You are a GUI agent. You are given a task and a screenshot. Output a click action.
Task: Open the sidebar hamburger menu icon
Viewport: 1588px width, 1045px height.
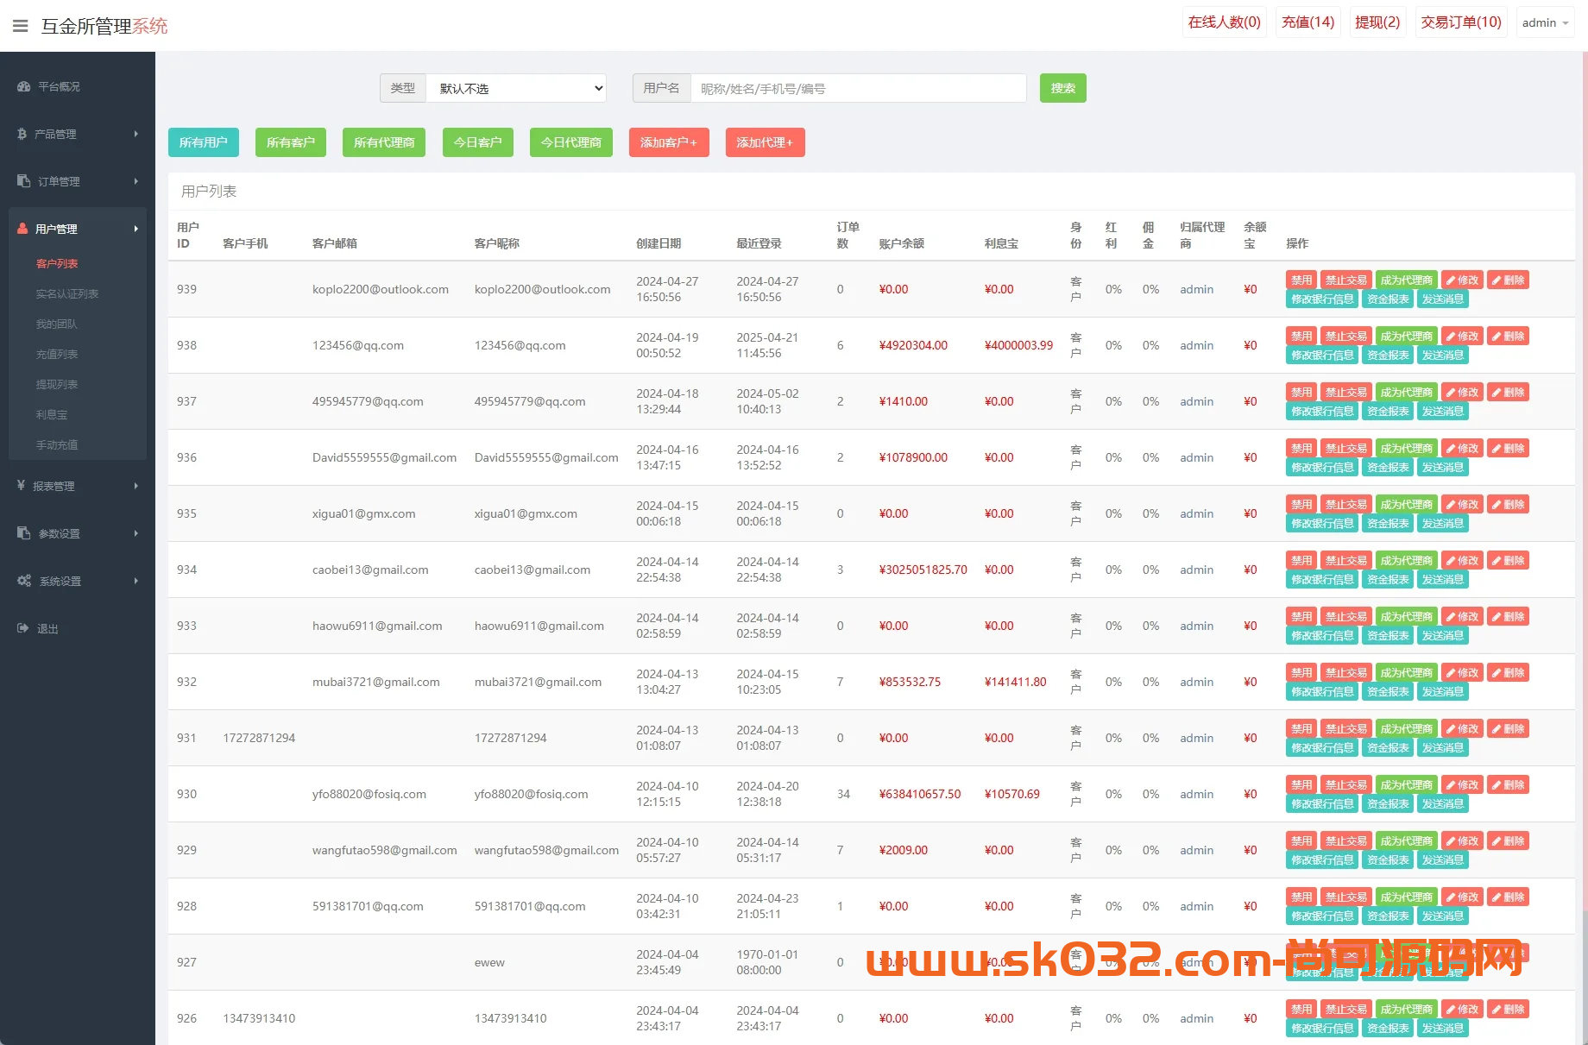pyautogui.click(x=20, y=25)
